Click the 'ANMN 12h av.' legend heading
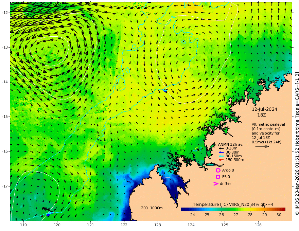This screenshot has height=231, width=299. [231, 144]
